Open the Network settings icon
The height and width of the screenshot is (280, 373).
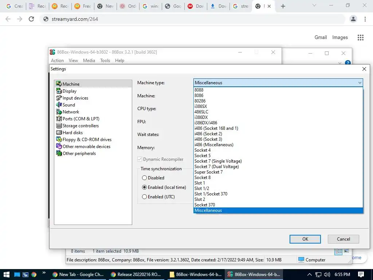click(59, 112)
